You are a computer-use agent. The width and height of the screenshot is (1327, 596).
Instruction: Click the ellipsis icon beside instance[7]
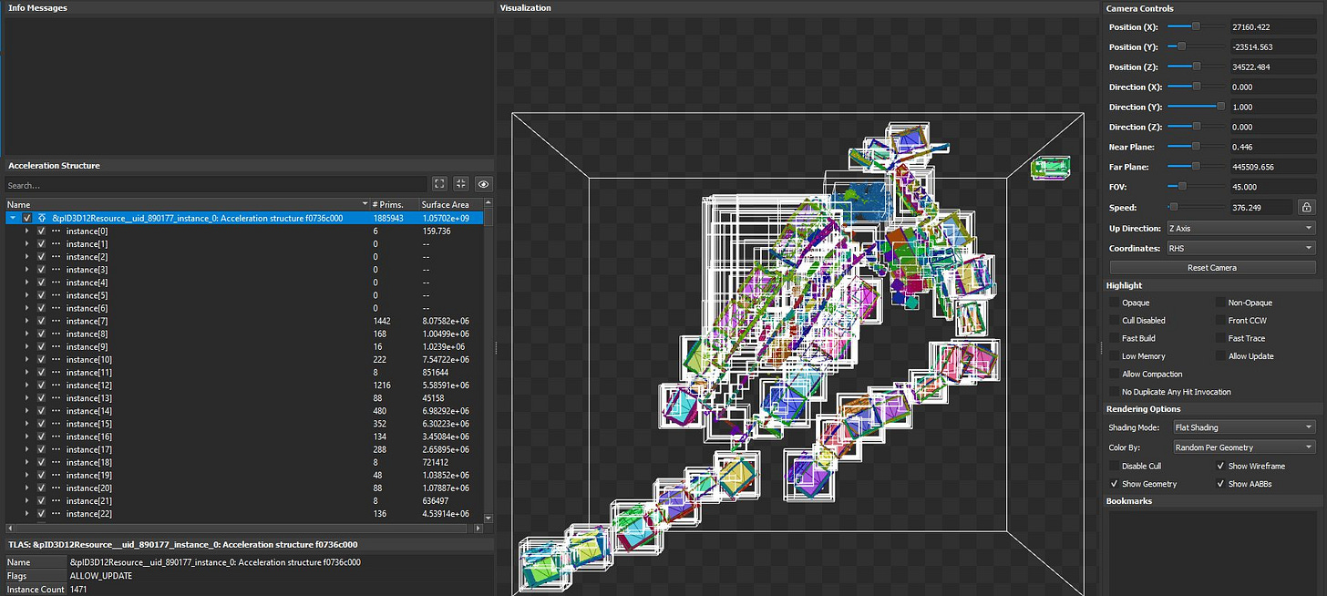coord(56,321)
